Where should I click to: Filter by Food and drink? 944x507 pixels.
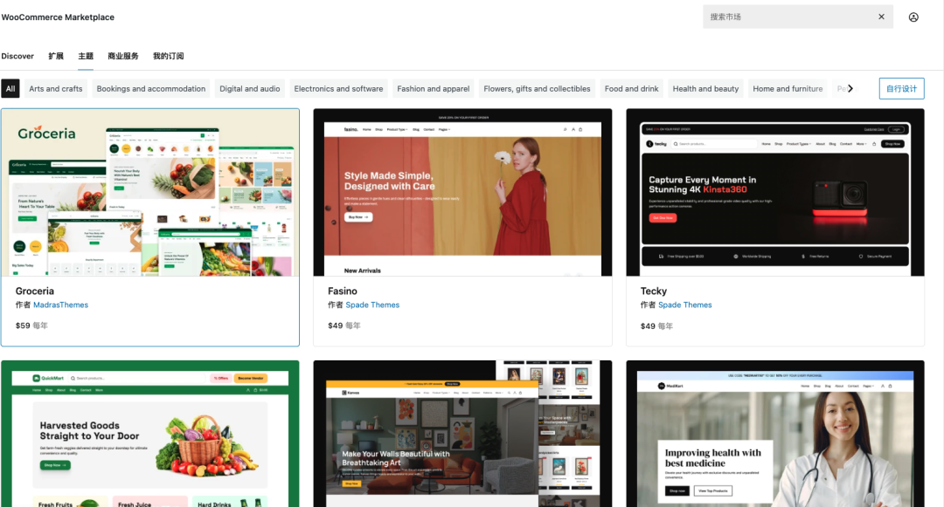(x=632, y=88)
